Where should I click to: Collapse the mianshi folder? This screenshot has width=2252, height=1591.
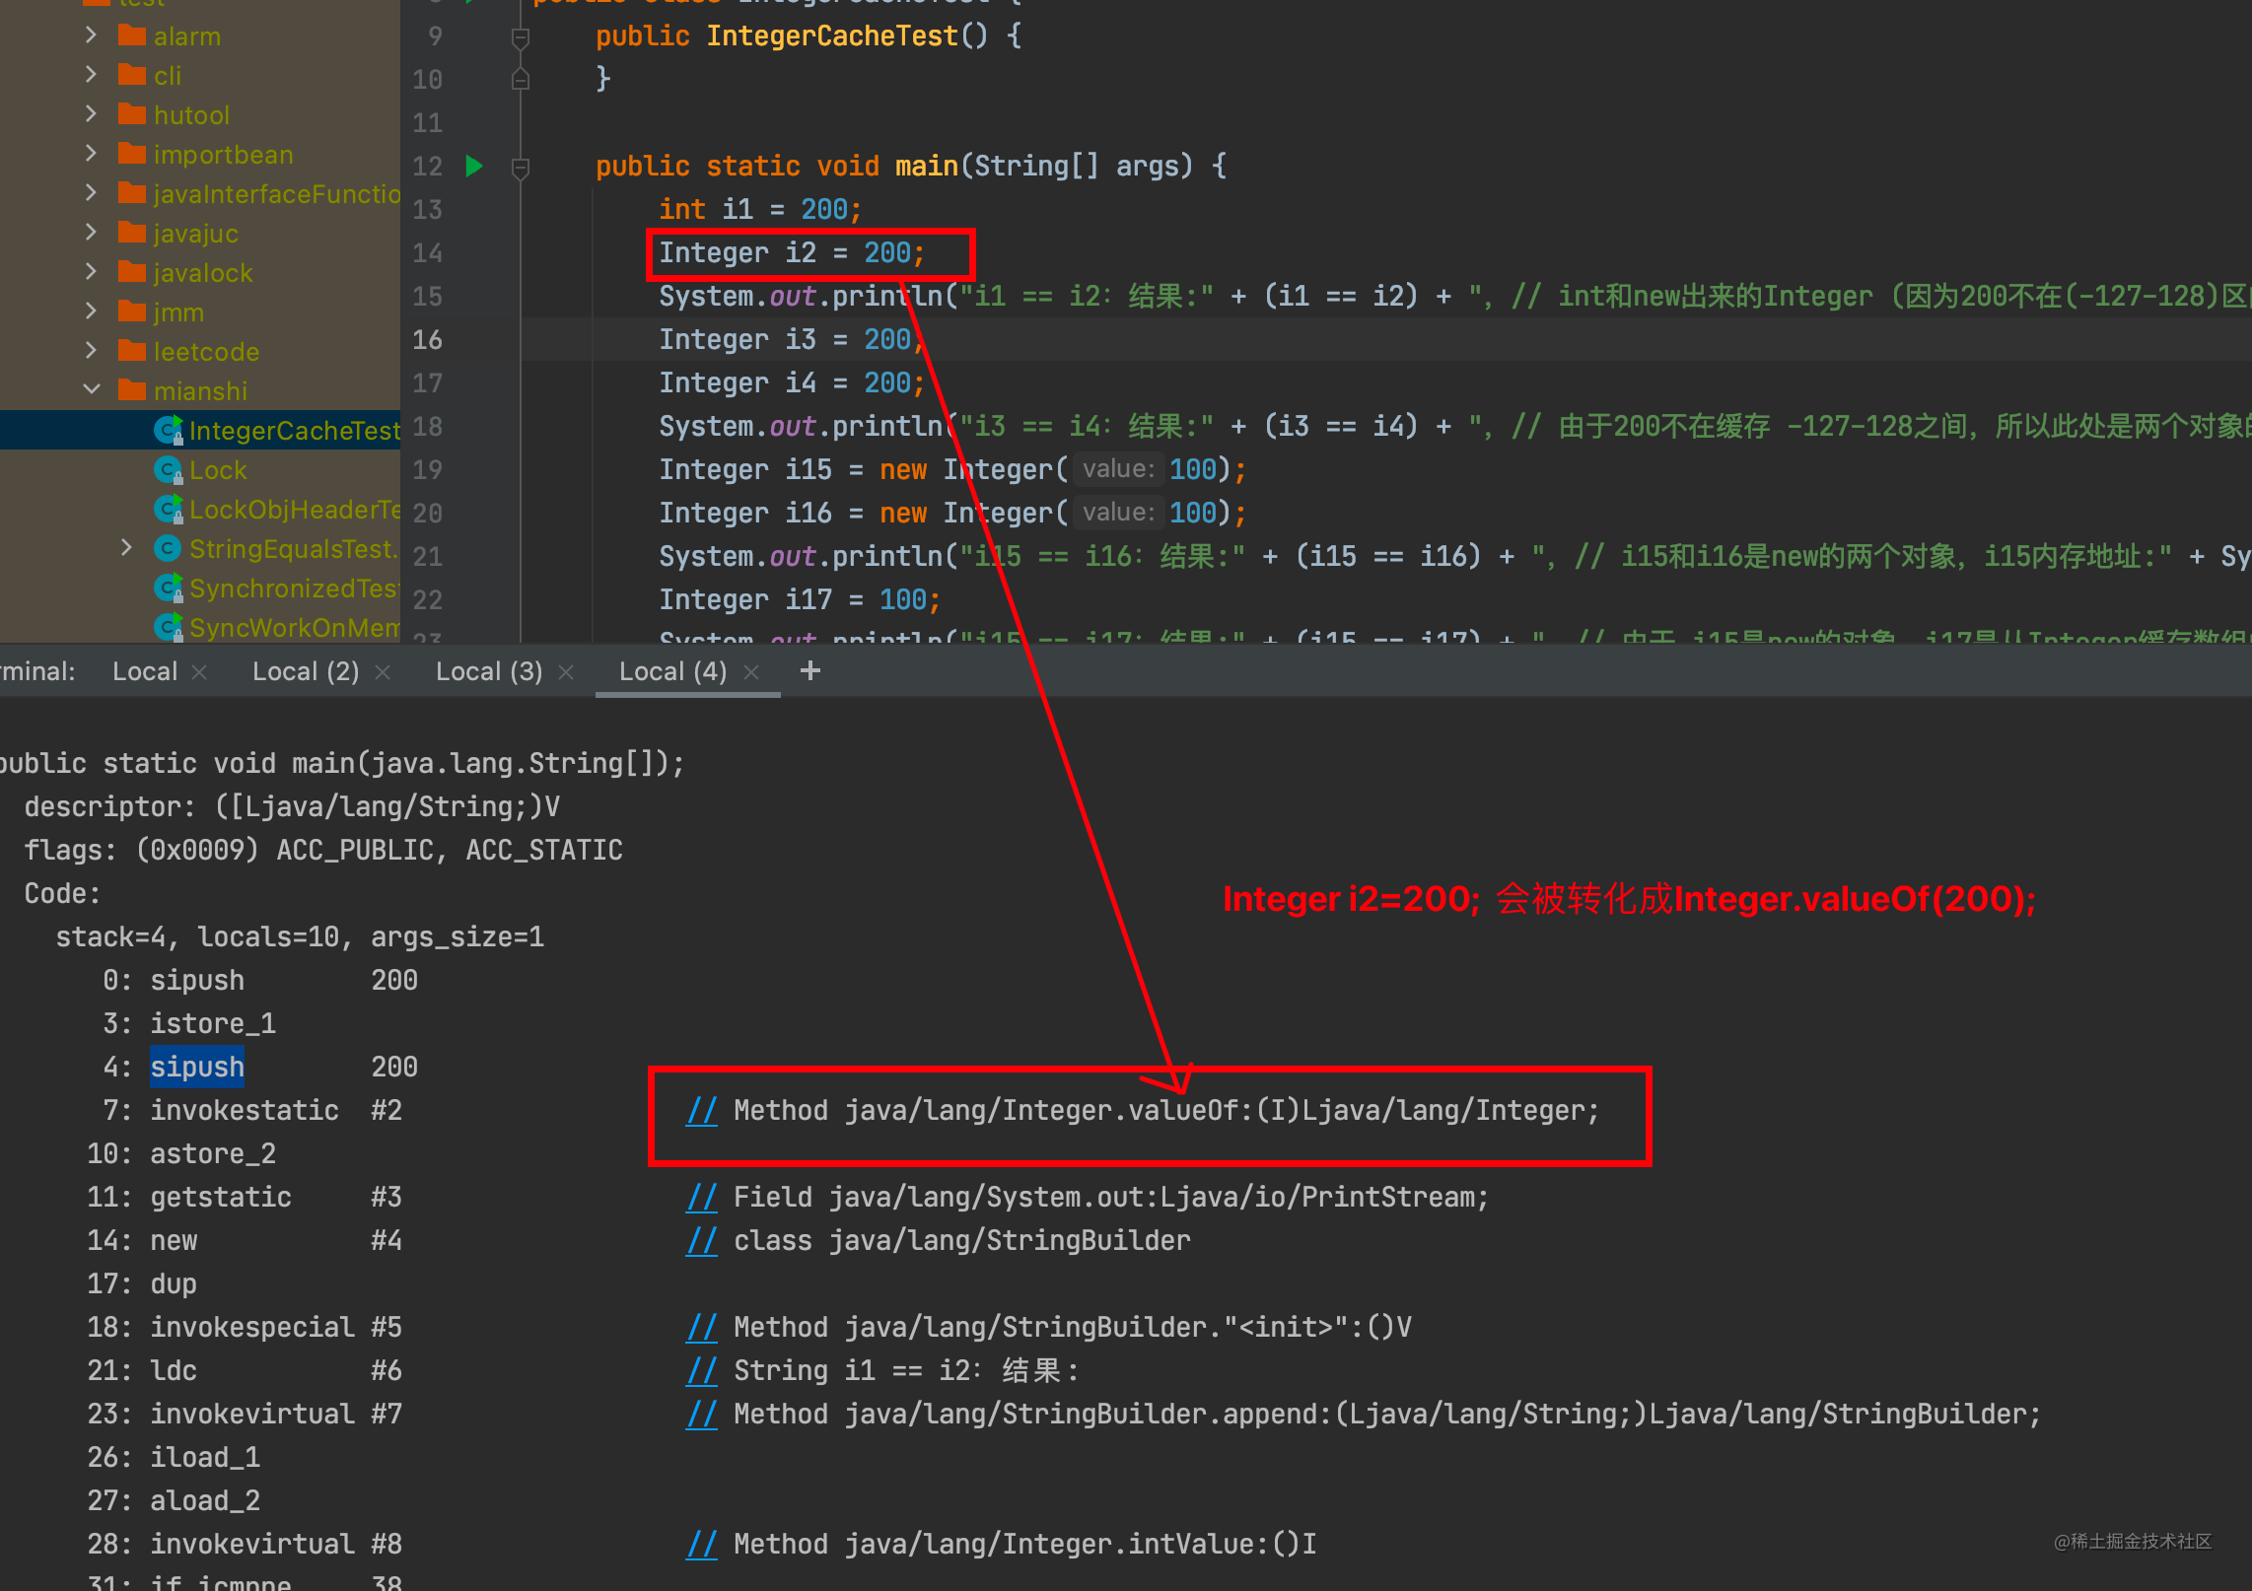(x=92, y=390)
